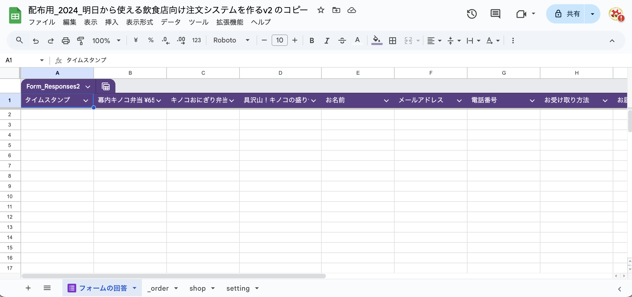Image resolution: width=632 pixels, height=297 pixels.
Task: Open the 挿入 menu
Action: (x=111, y=22)
